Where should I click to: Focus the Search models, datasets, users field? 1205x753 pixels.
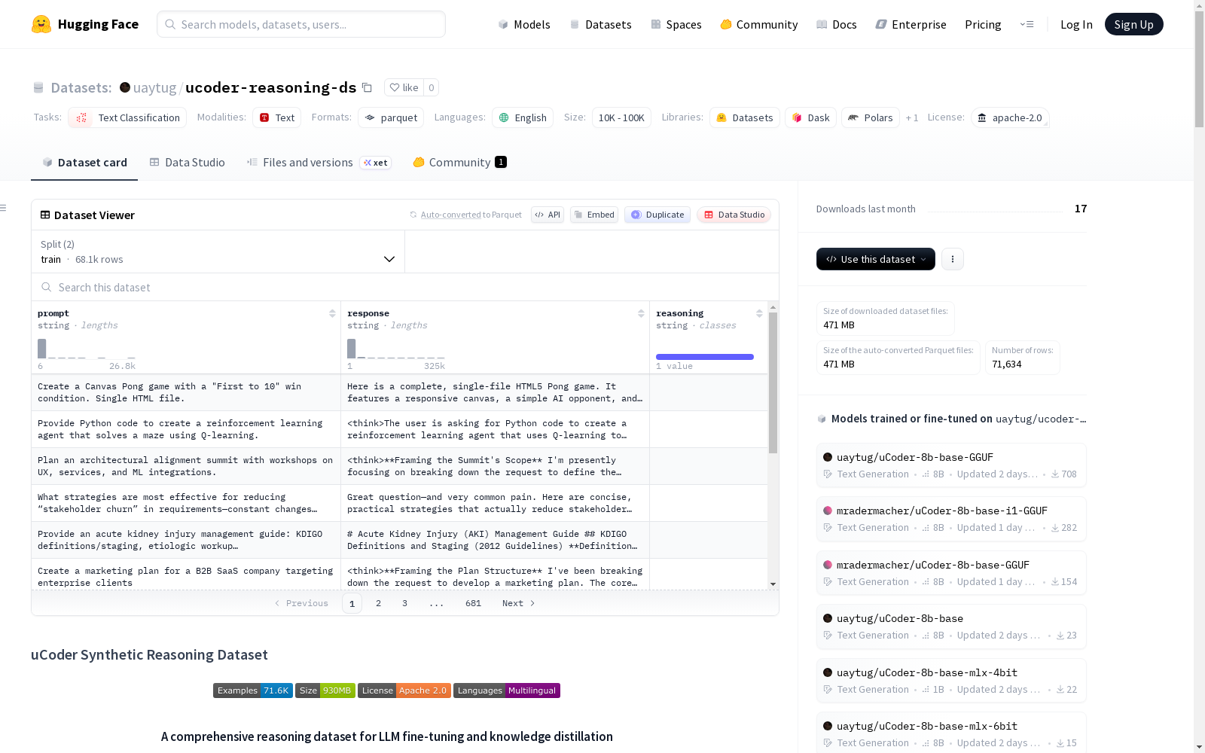(301, 24)
